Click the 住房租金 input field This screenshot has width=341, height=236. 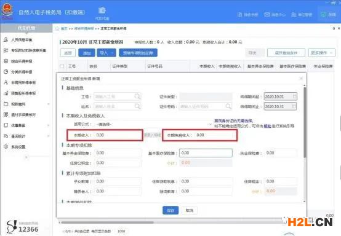(x=281, y=181)
